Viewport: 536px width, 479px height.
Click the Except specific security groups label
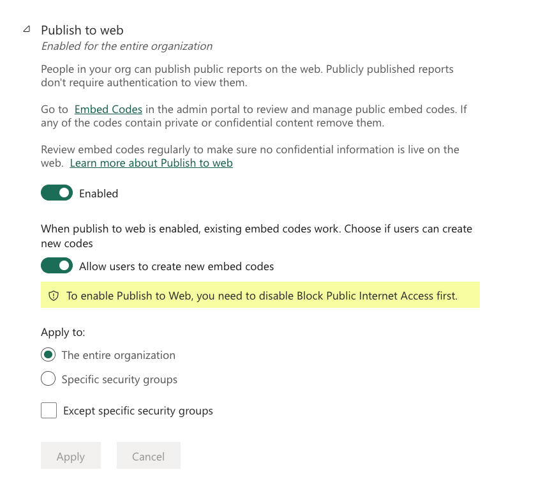(138, 411)
